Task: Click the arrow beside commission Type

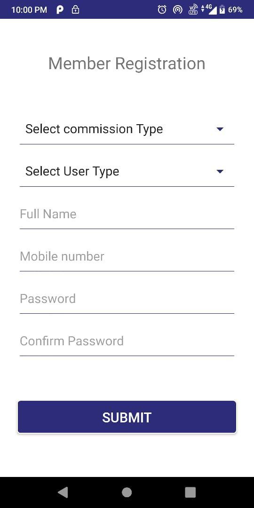Action: pos(220,129)
